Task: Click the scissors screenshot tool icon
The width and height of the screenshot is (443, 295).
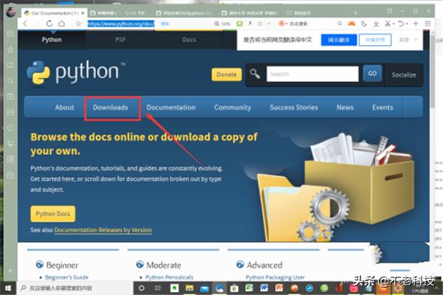Action: click(388, 24)
